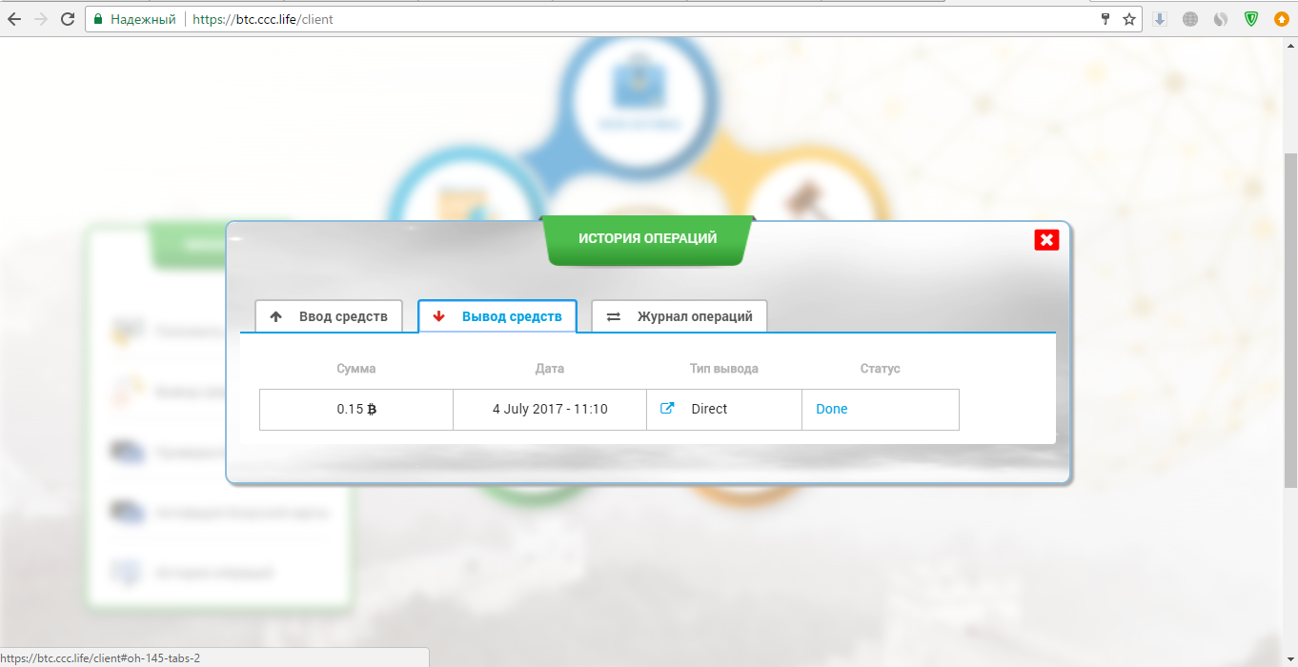
Task: Click the external link icon beside Direct
Action: click(668, 409)
